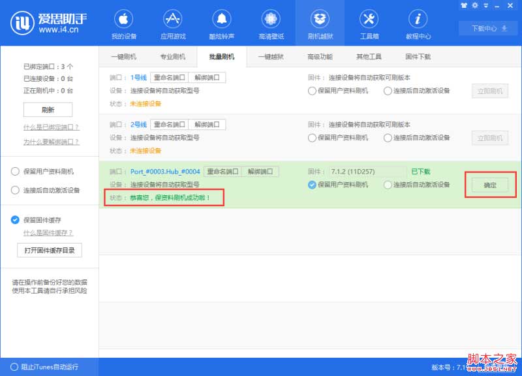The image size is (522, 376).
Task: Open 下载中心 download button
Action: tap(489, 28)
